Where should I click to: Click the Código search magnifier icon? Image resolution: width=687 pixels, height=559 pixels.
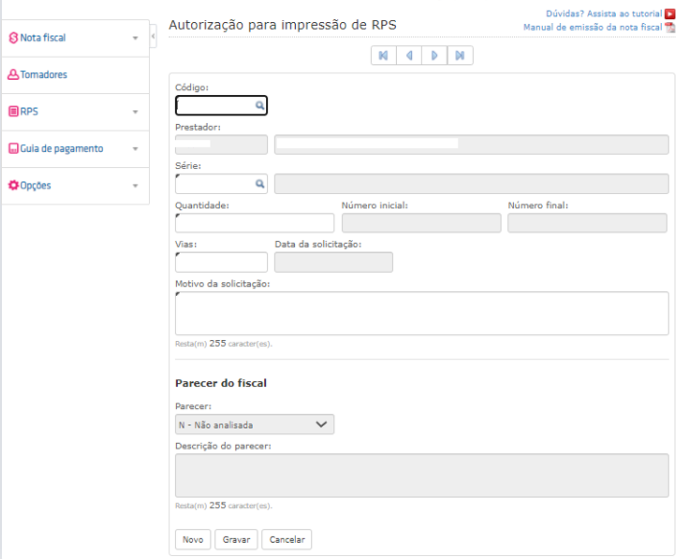[x=259, y=106]
